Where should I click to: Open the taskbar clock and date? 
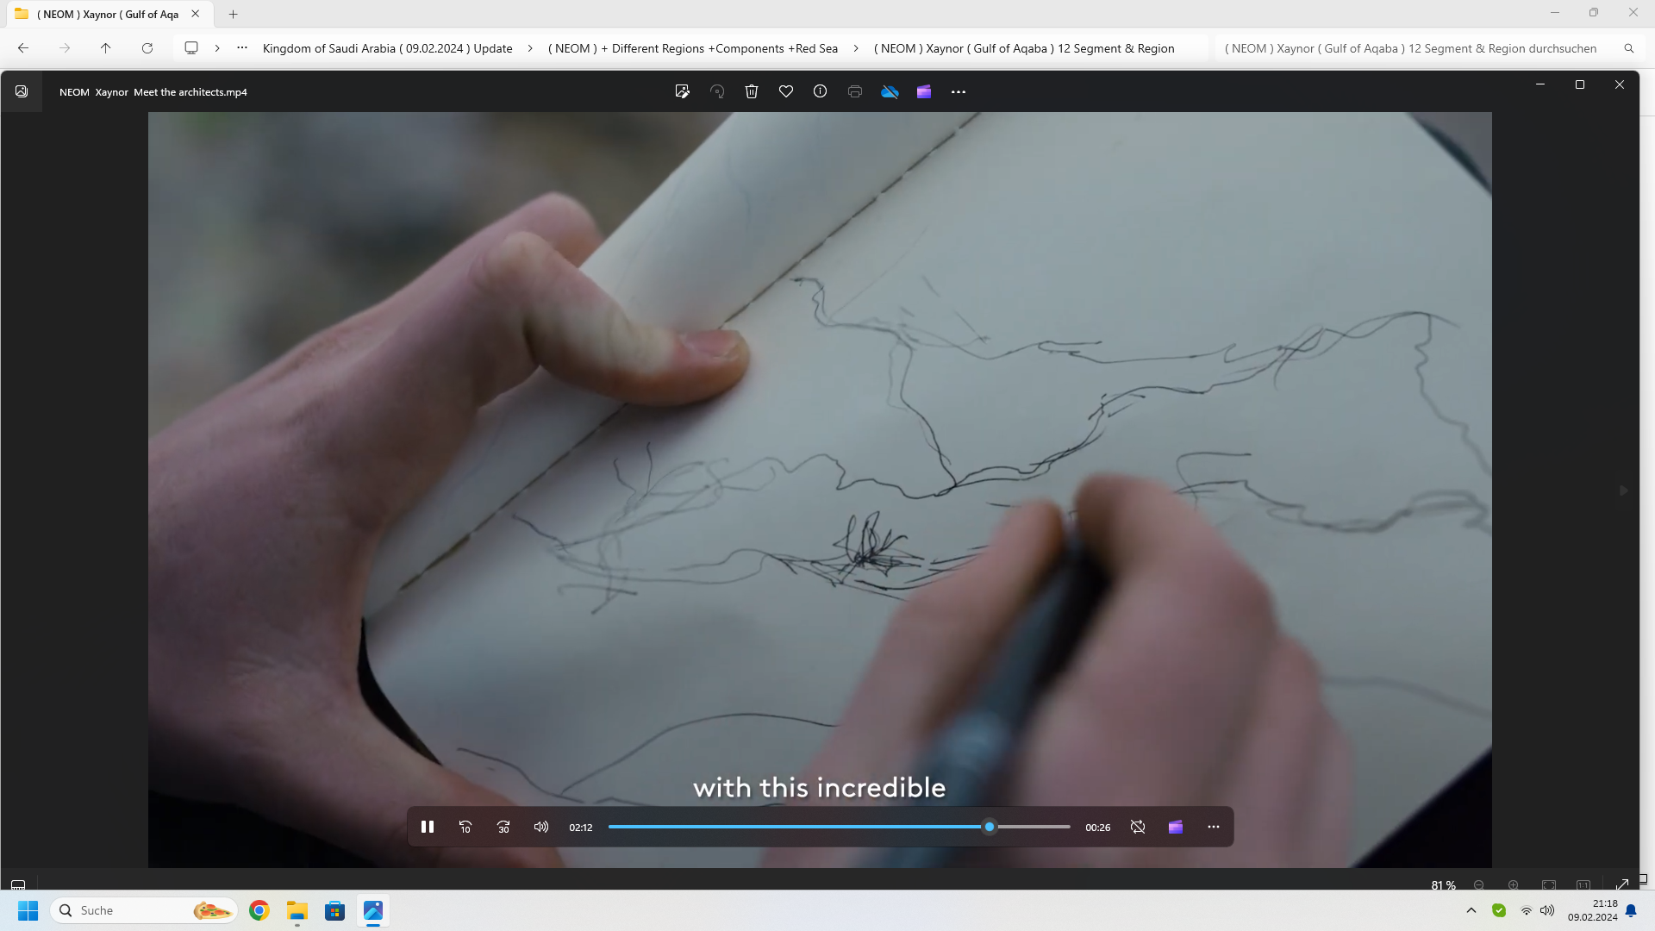pyautogui.click(x=1593, y=910)
